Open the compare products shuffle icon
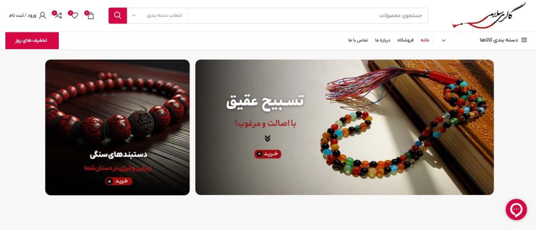 (58, 15)
